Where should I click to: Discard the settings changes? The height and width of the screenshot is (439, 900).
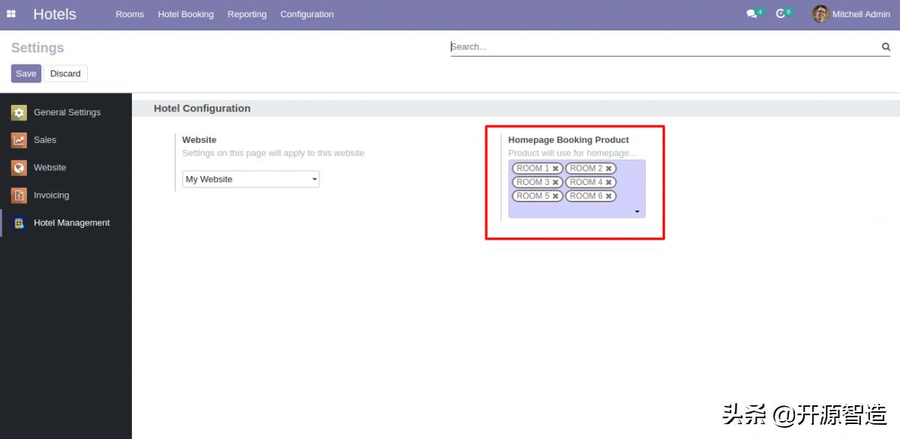[65, 73]
